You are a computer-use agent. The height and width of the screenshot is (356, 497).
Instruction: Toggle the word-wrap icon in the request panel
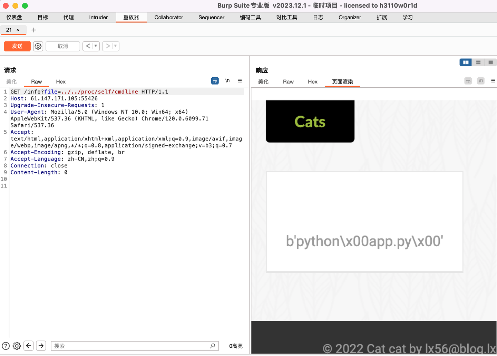(x=215, y=80)
